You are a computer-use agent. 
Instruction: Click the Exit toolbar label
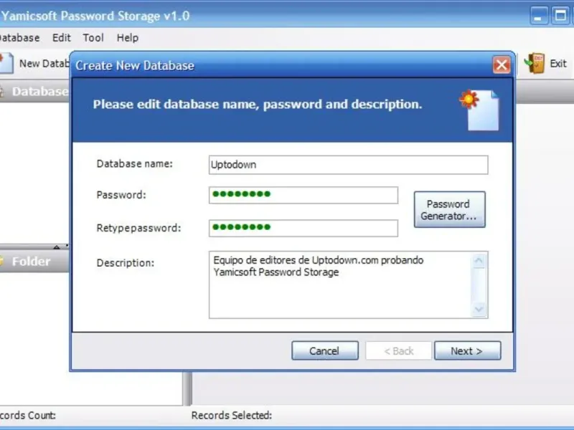tap(558, 64)
